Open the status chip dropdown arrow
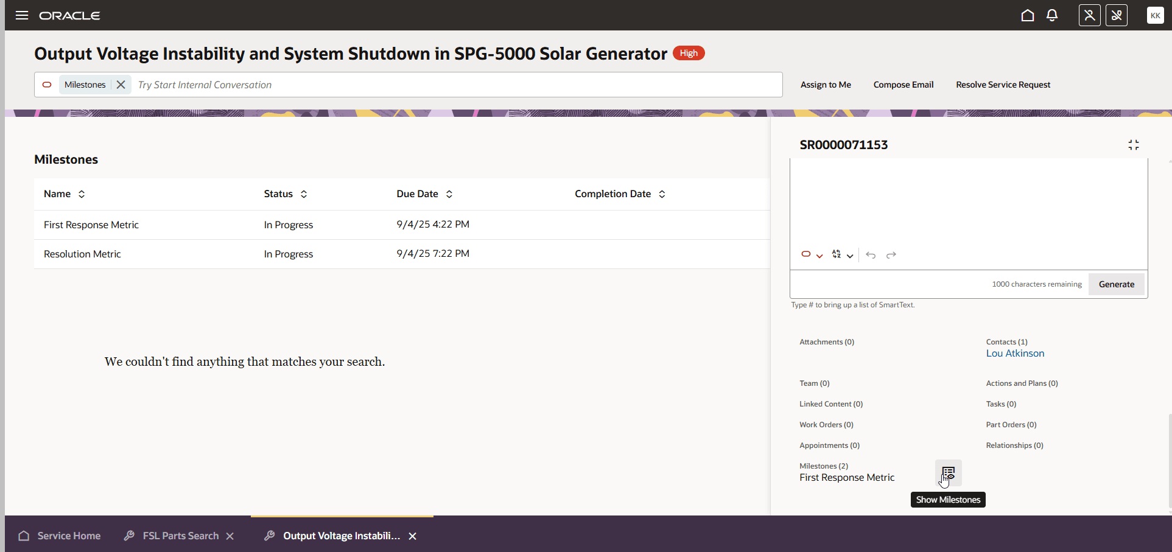The image size is (1172, 552). click(x=819, y=256)
